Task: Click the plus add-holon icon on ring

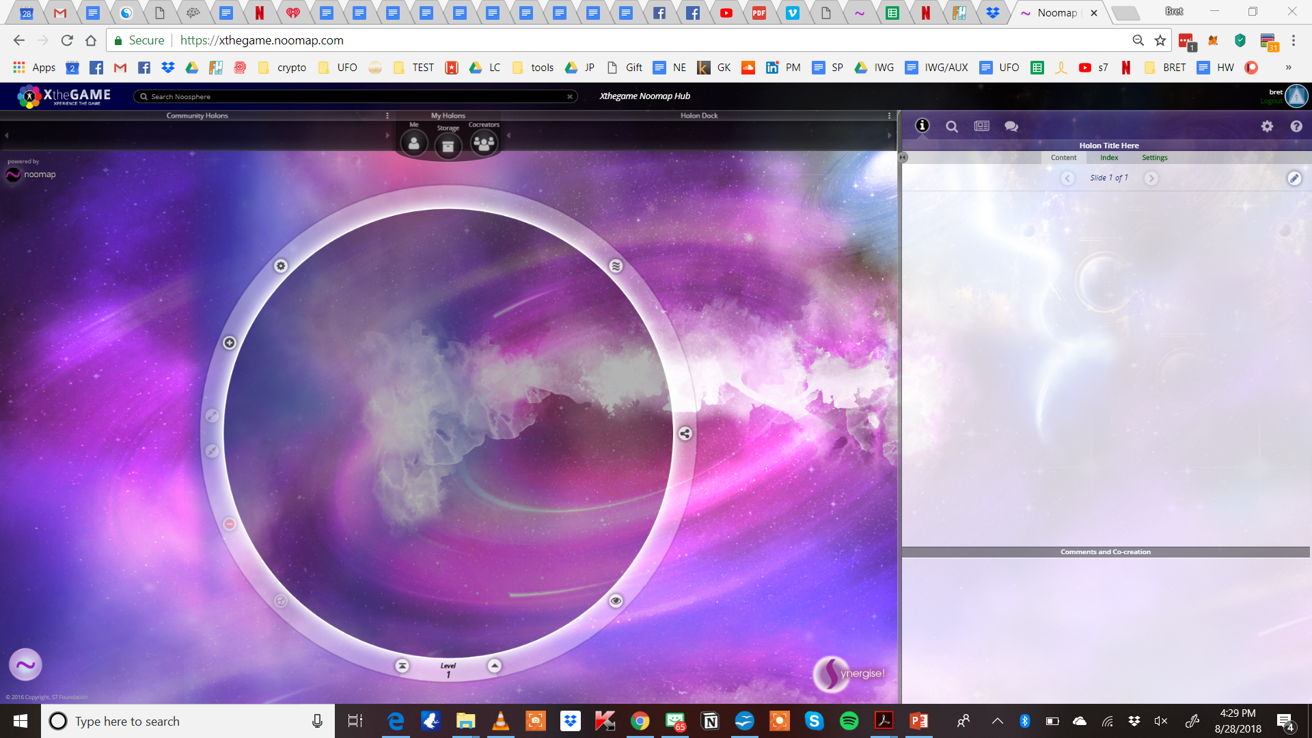Action: click(x=230, y=342)
